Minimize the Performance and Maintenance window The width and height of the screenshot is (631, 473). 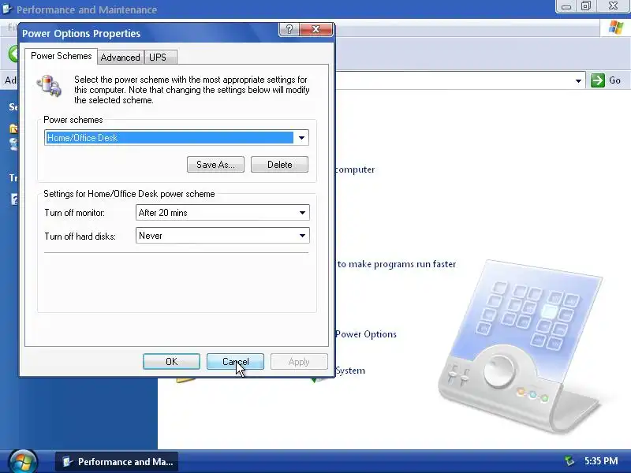coord(566,6)
